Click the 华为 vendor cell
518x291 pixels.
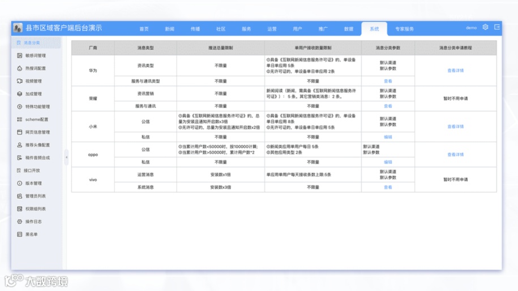(93, 71)
